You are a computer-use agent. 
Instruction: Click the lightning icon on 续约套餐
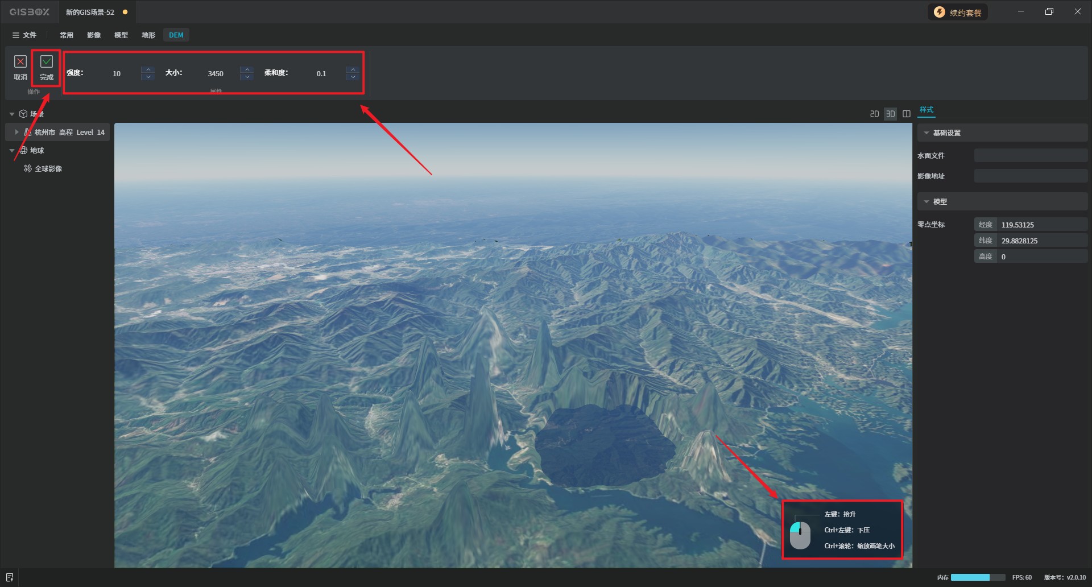coord(940,13)
